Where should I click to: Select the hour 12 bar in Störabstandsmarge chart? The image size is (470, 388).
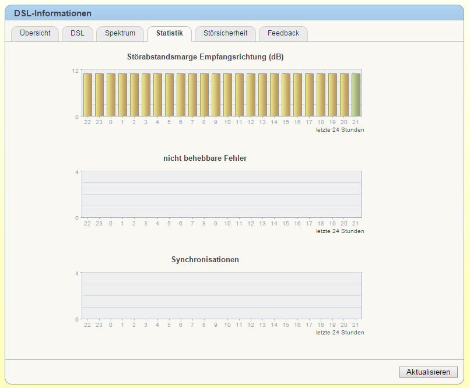(251, 95)
